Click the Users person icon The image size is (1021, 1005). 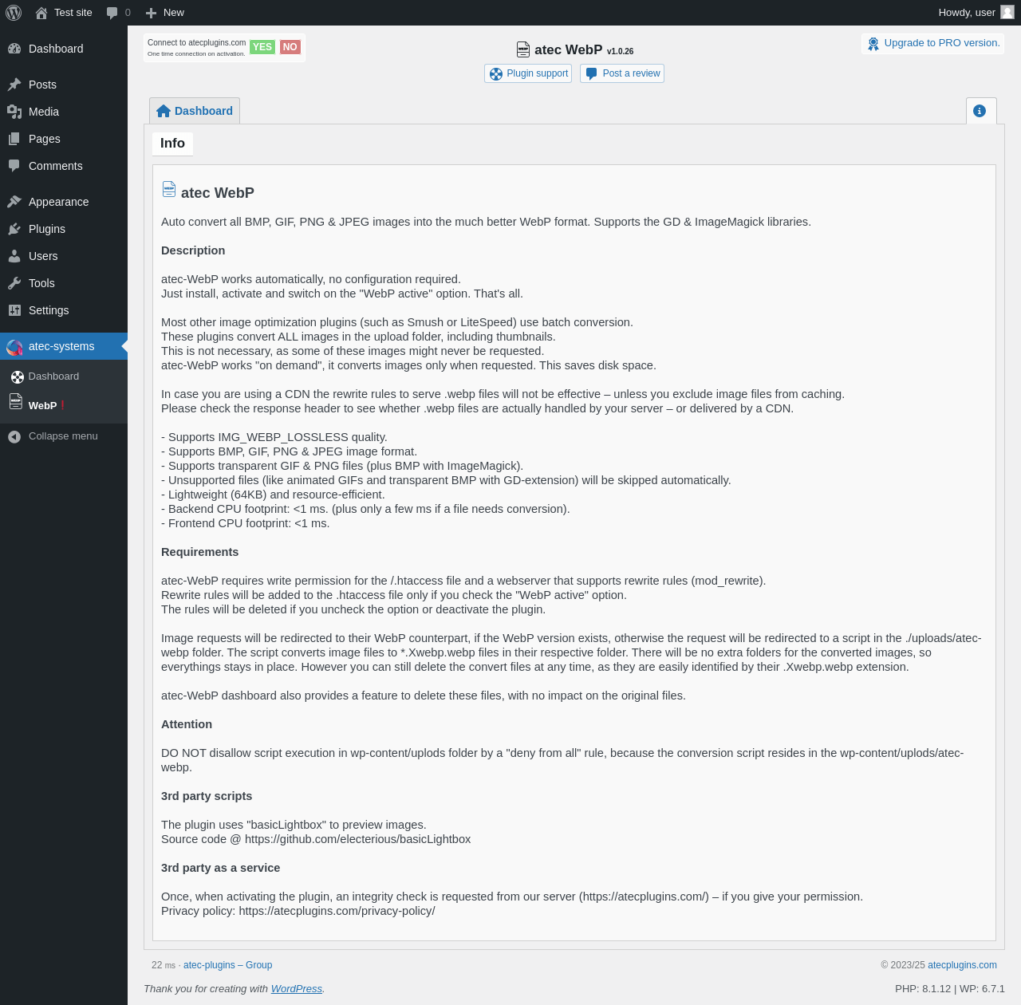(14, 256)
